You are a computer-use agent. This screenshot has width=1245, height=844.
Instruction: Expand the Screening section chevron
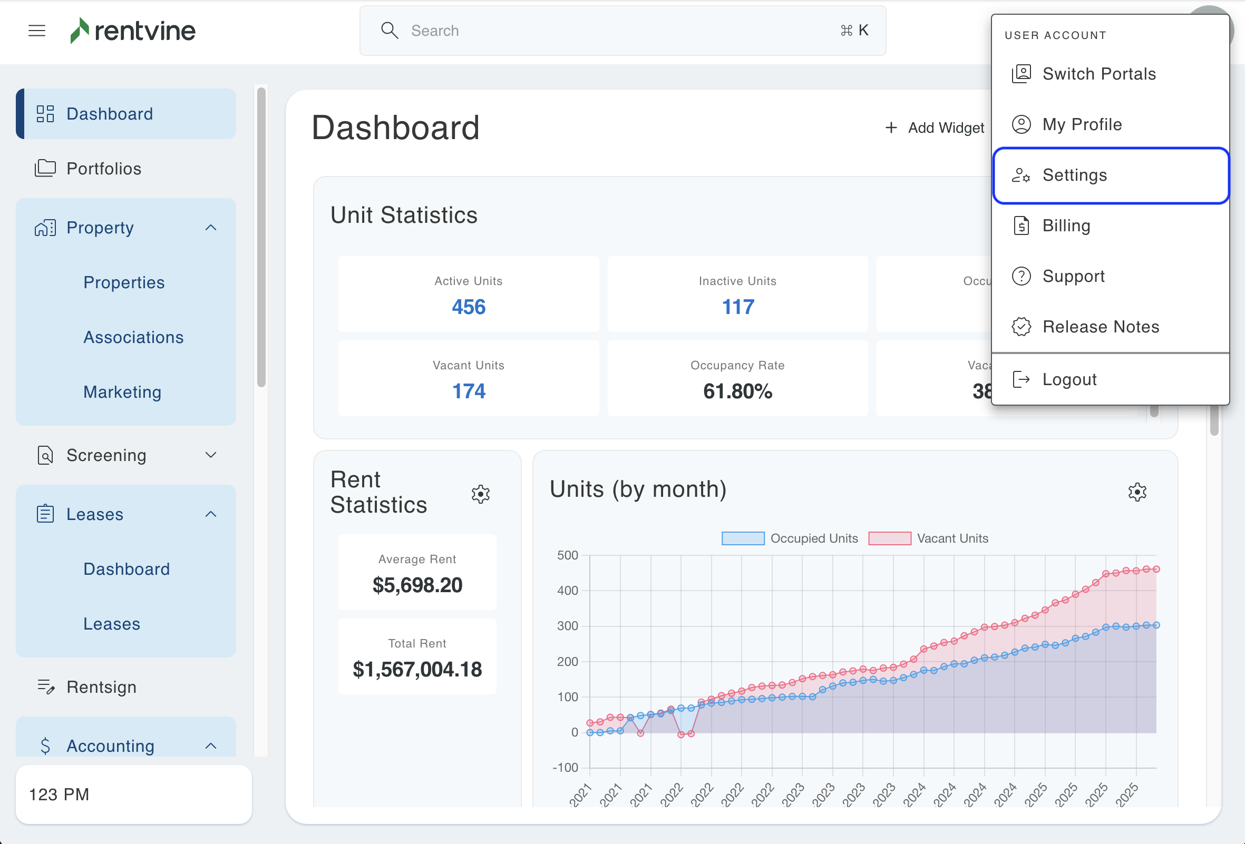coord(211,455)
